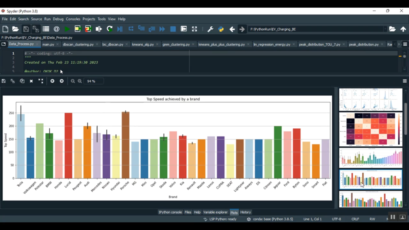Open the Debug menu

pos(58,19)
